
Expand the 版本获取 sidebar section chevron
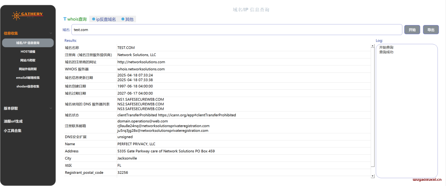tap(51, 108)
